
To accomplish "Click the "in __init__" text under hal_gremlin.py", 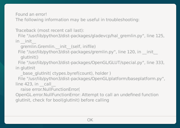I will point(26,41).
